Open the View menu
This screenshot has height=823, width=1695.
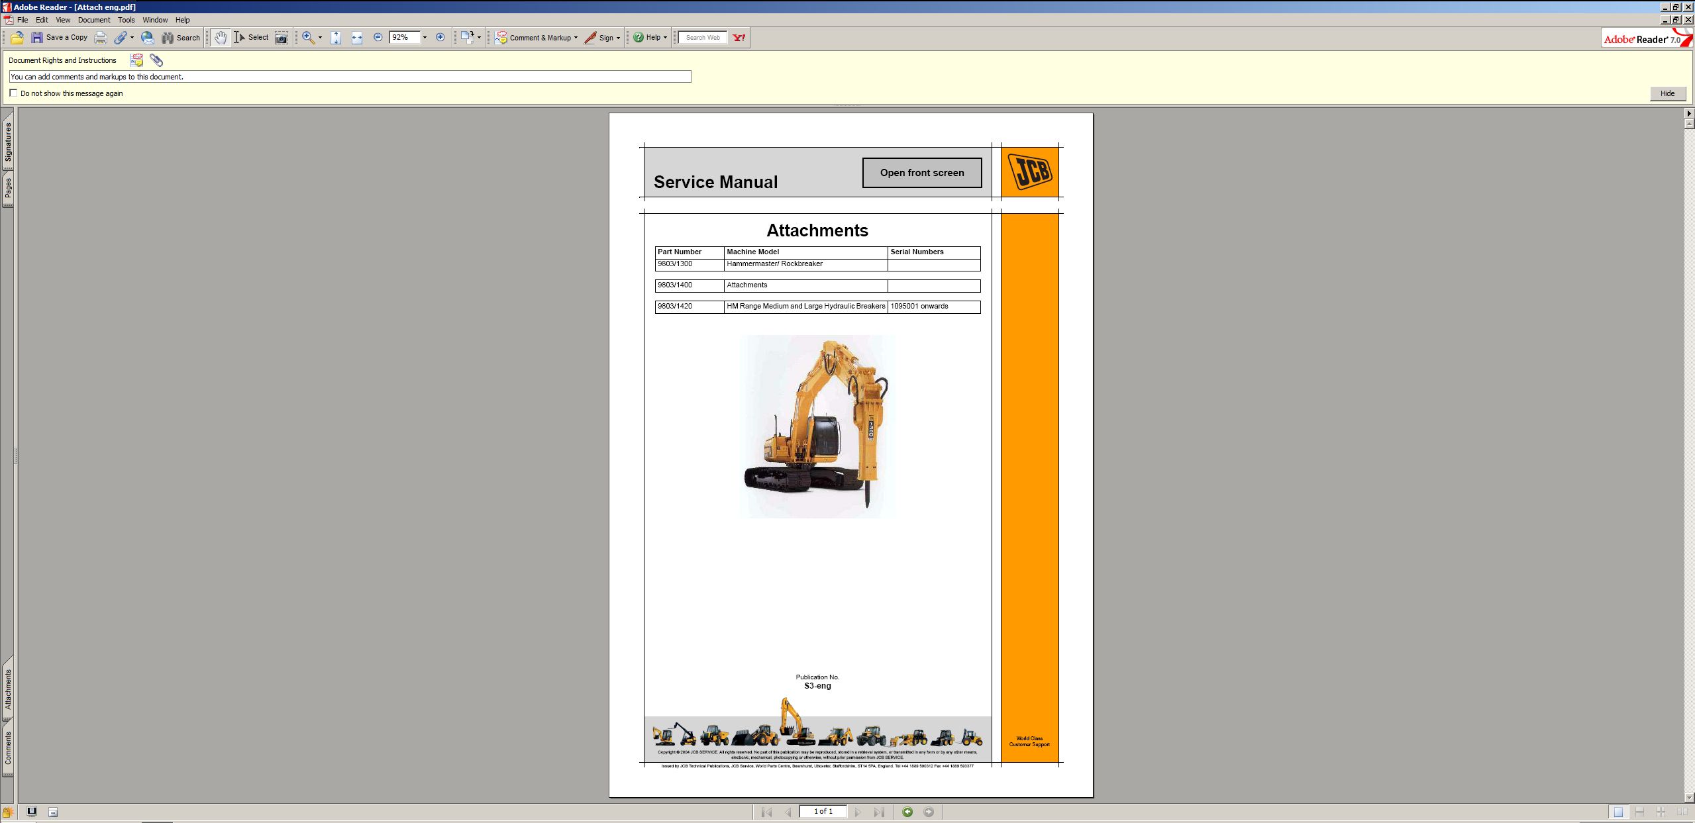coord(63,20)
